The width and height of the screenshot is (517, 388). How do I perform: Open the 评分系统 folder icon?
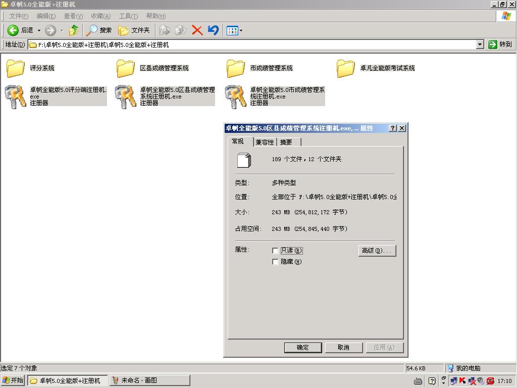15,68
